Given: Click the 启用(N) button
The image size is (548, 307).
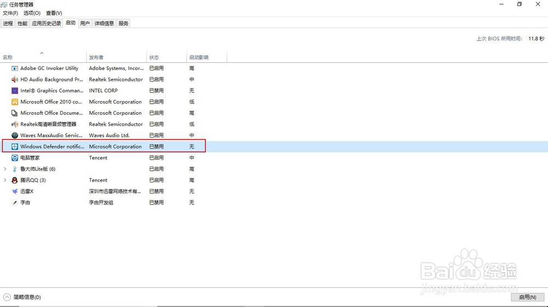Looking at the screenshot, I should 528,297.
